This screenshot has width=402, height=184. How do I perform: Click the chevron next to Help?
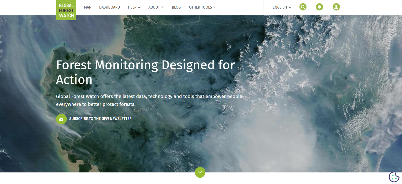(x=139, y=7)
